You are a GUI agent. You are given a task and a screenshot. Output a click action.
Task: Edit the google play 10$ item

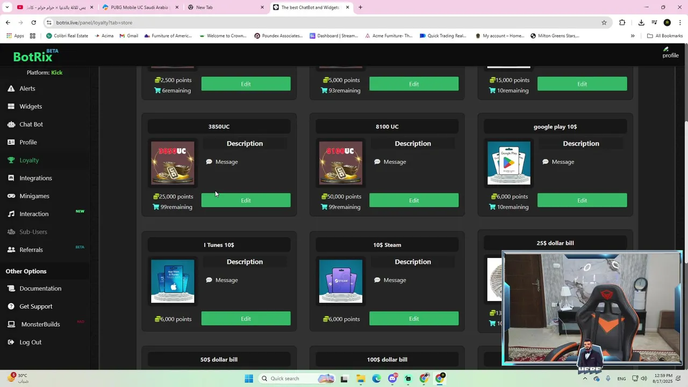pos(582,200)
